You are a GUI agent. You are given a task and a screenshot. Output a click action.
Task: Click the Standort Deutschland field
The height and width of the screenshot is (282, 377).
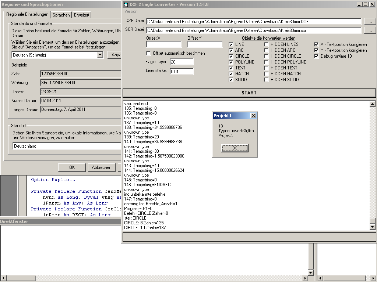[67, 146]
